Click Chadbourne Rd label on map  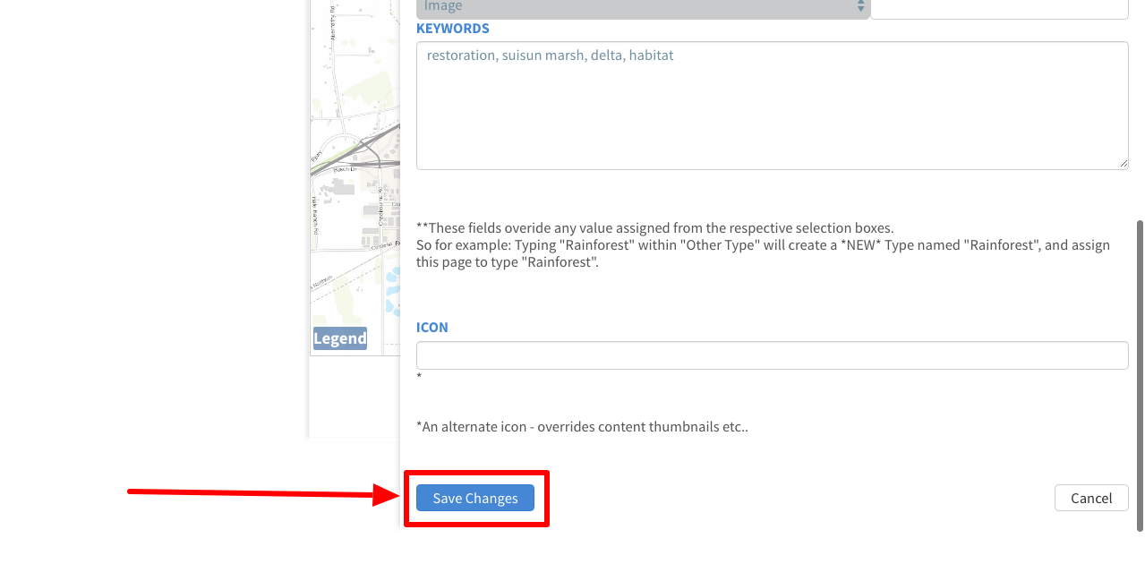pyautogui.click(x=380, y=206)
